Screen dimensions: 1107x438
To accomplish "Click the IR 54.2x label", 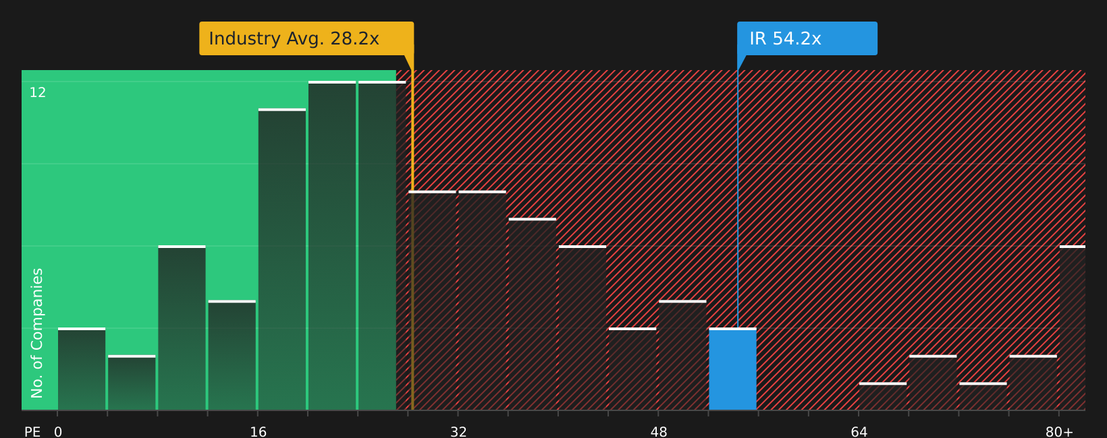I will 807,38.
